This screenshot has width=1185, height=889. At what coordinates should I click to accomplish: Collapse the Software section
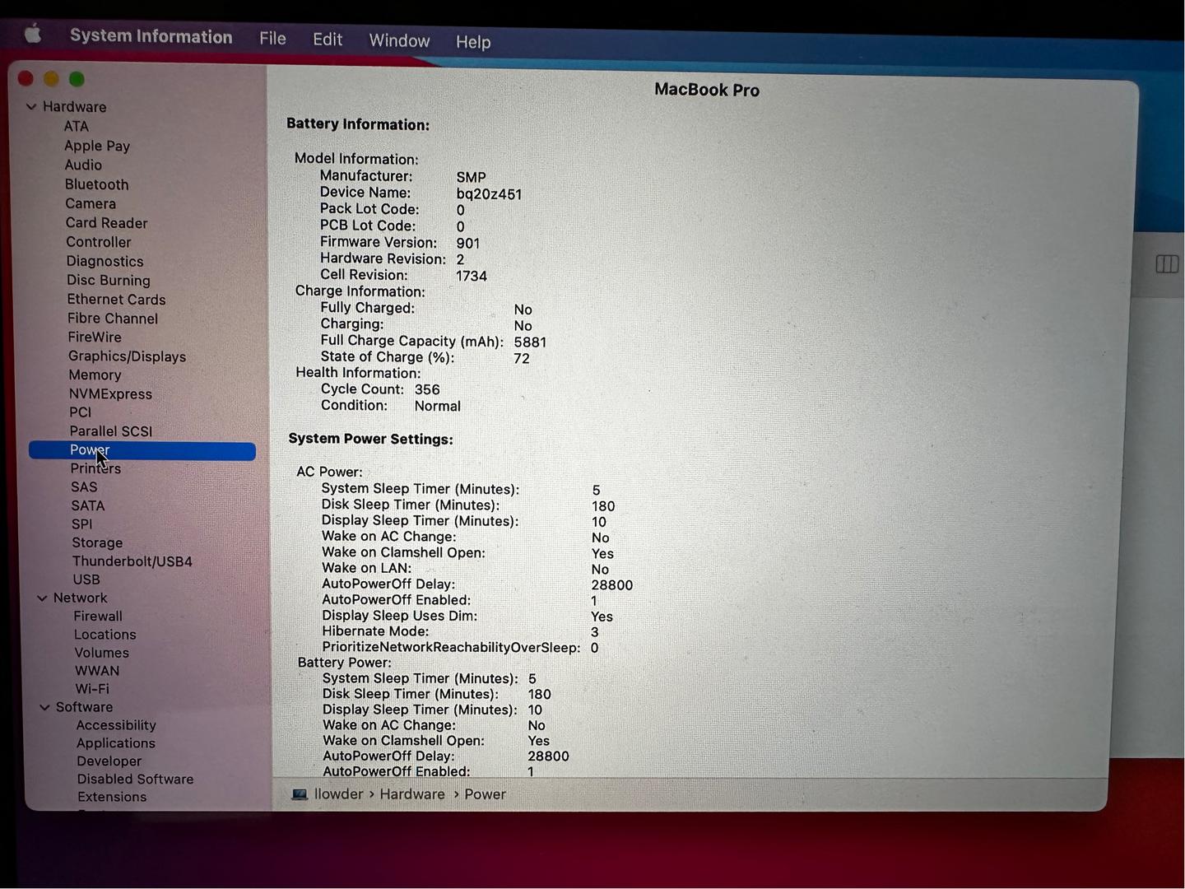(44, 707)
